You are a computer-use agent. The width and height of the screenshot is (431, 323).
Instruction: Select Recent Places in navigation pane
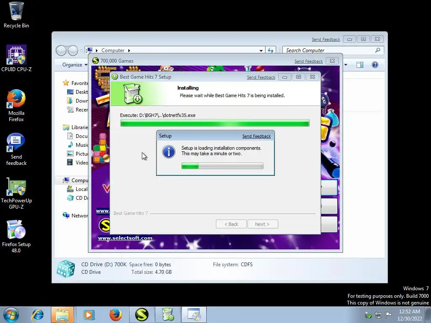click(x=78, y=110)
